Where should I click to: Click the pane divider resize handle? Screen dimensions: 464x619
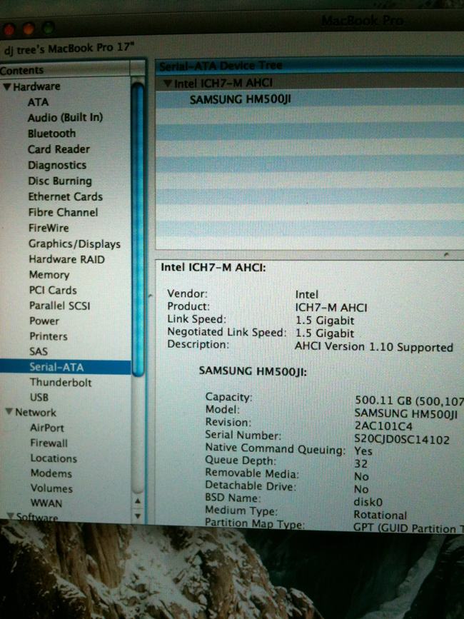click(447, 254)
